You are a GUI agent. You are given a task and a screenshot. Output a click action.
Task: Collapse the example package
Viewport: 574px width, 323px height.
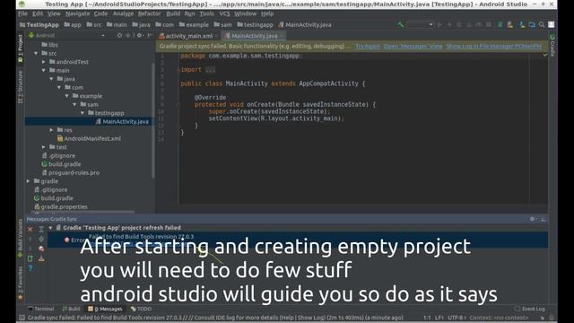coord(66,96)
